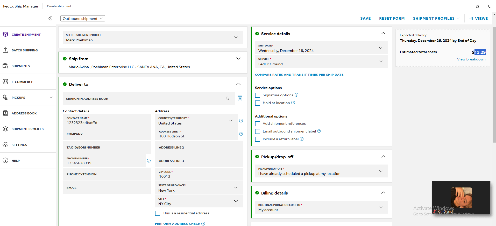
Task: Open Select Shipment Profile dropdown
Action: (153, 37)
